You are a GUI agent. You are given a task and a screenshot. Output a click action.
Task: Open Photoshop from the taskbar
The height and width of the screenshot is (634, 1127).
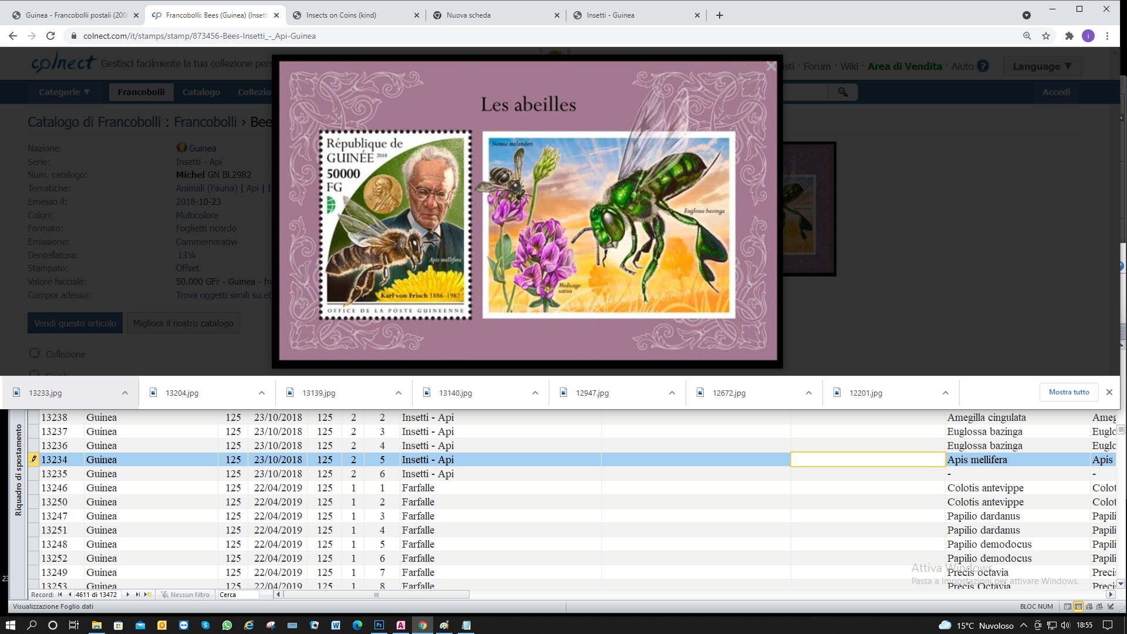[379, 625]
